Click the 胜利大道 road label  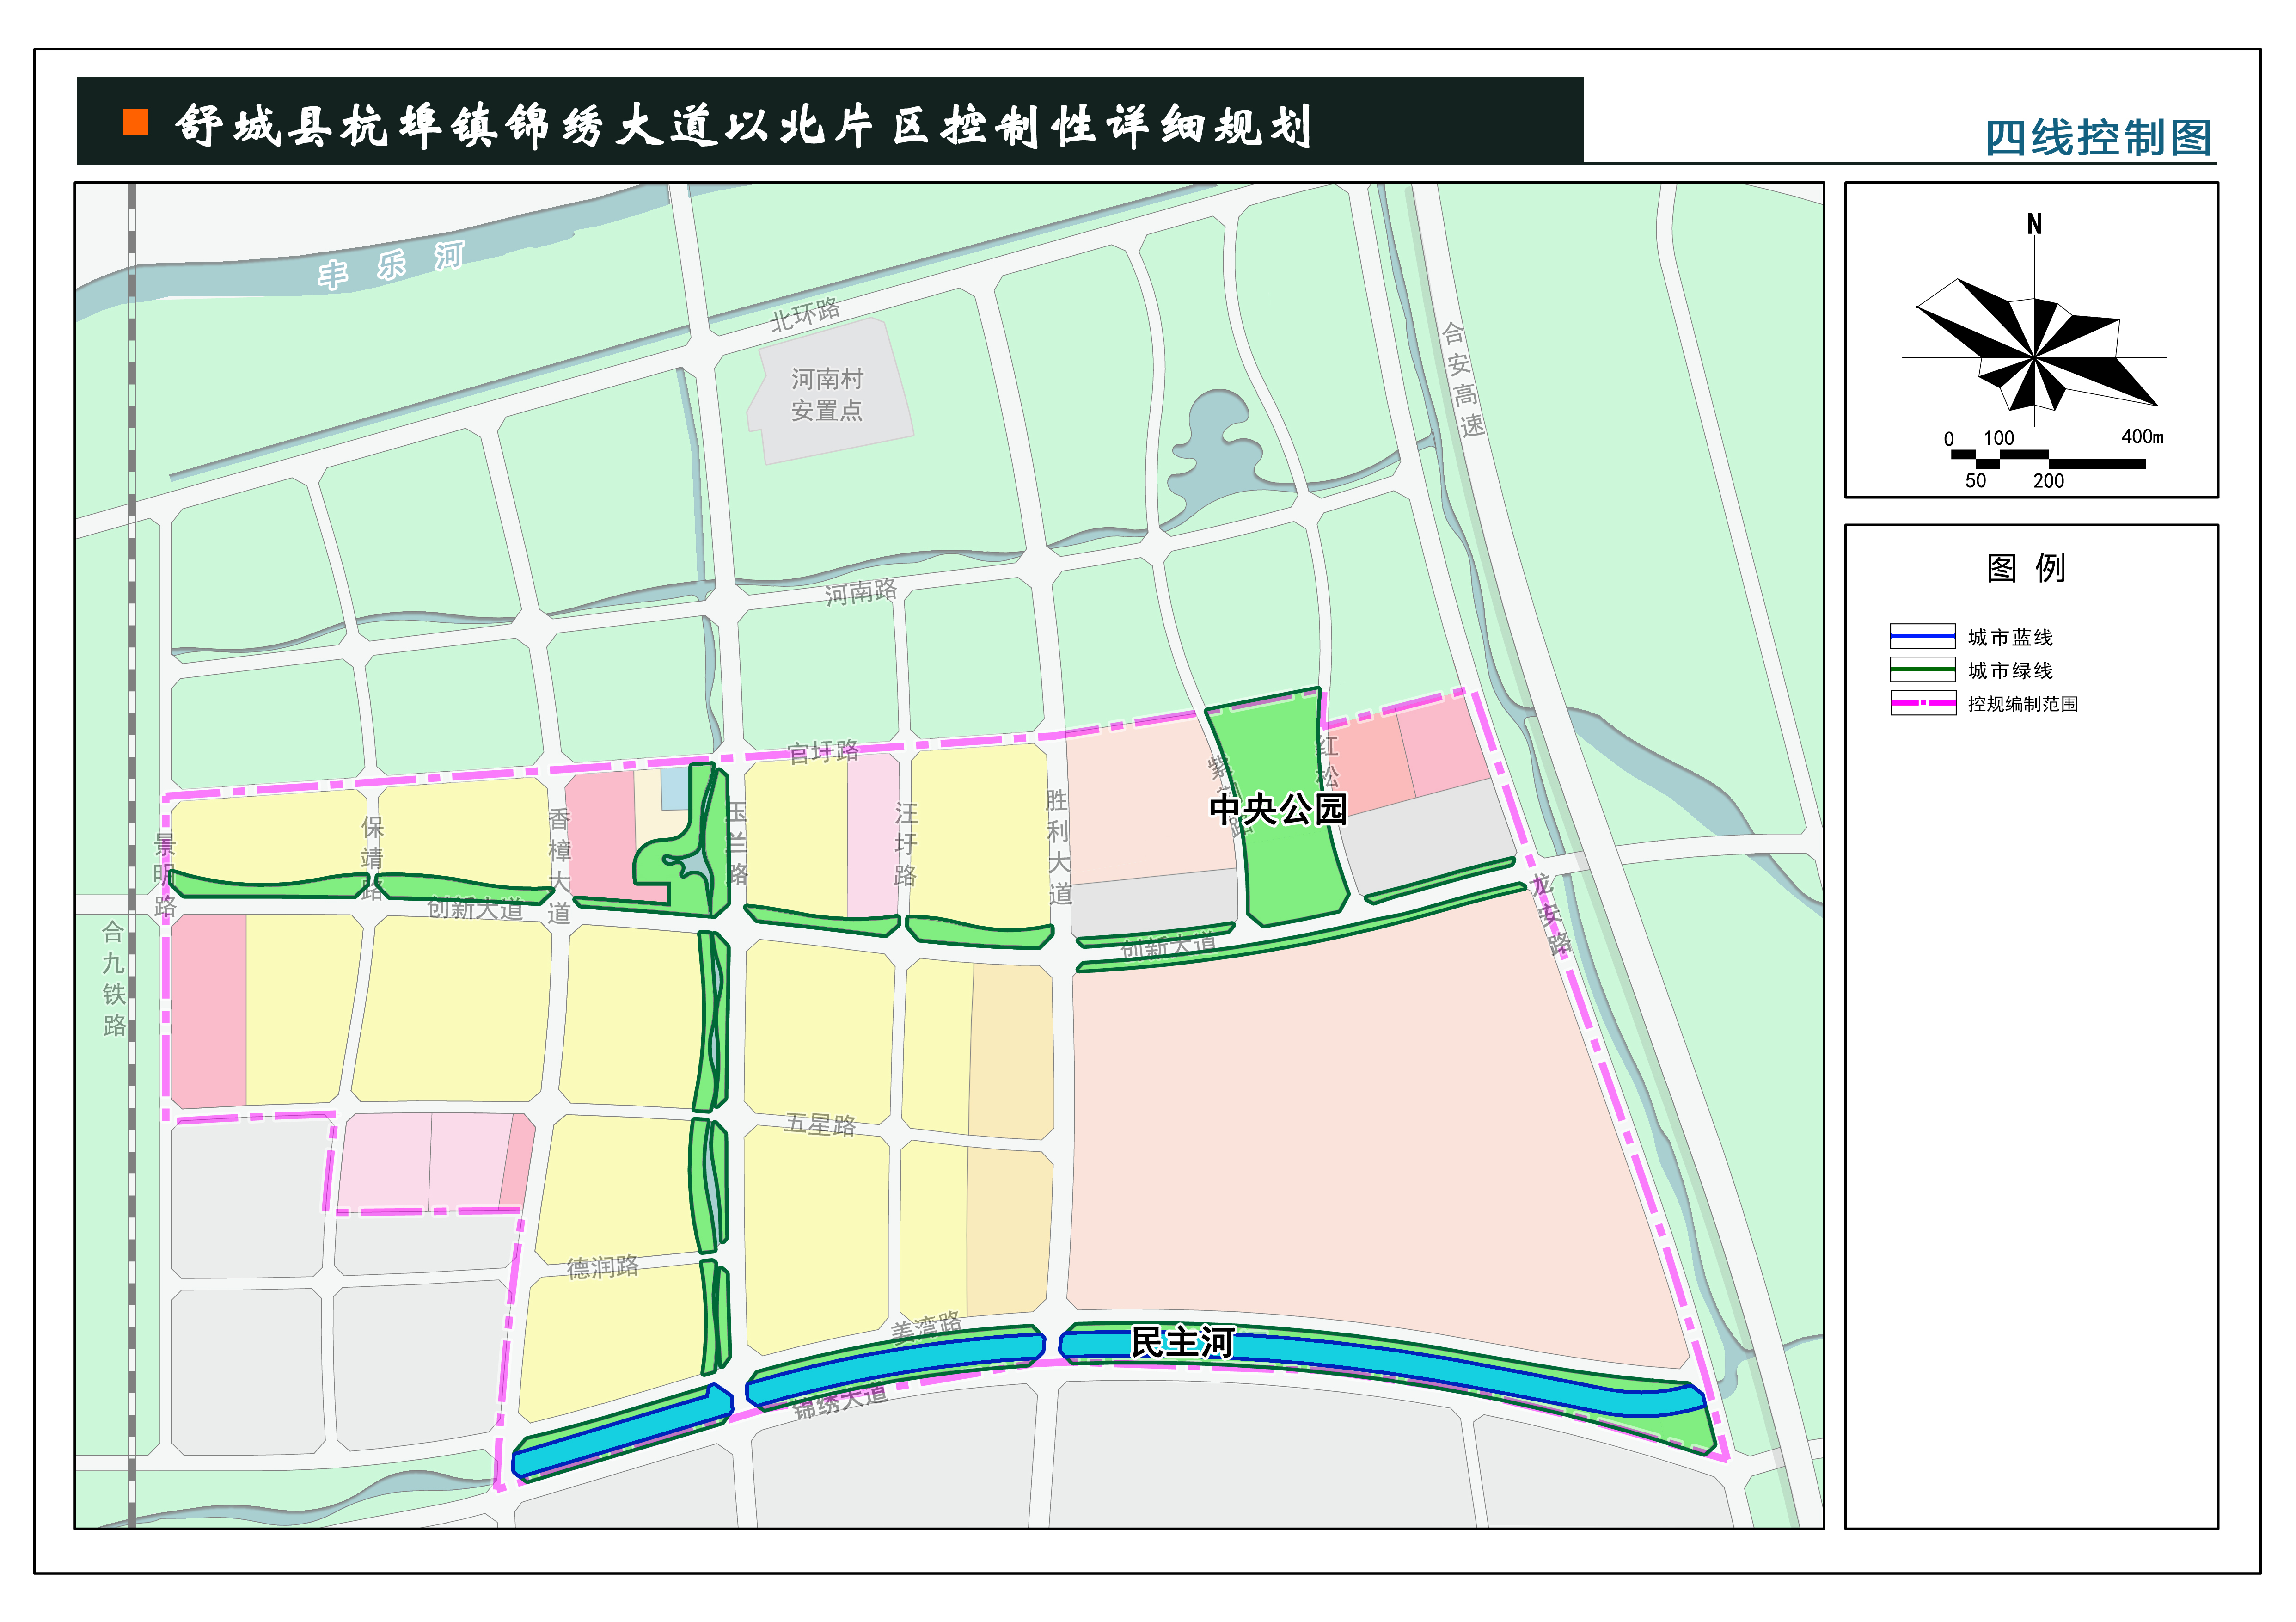1058,847
